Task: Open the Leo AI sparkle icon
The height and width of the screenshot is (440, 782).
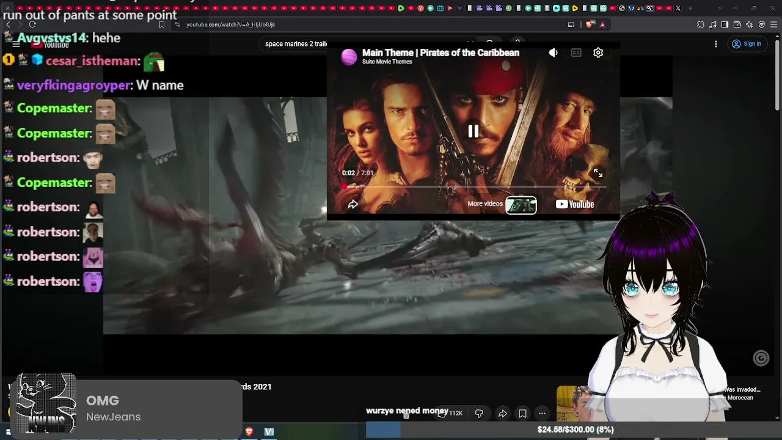Action: [749, 24]
